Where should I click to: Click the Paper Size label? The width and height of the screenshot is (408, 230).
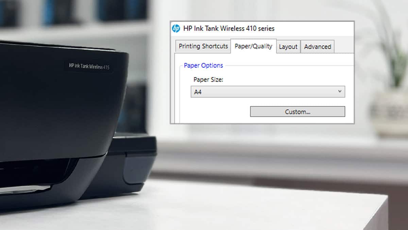click(x=208, y=79)
